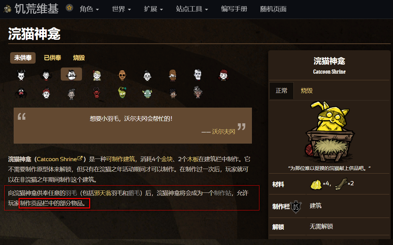Expand the 站点工具 dropdown
The width and height of the screenshot is (393, 245).
pyautogui.click(x=192, y=9)
